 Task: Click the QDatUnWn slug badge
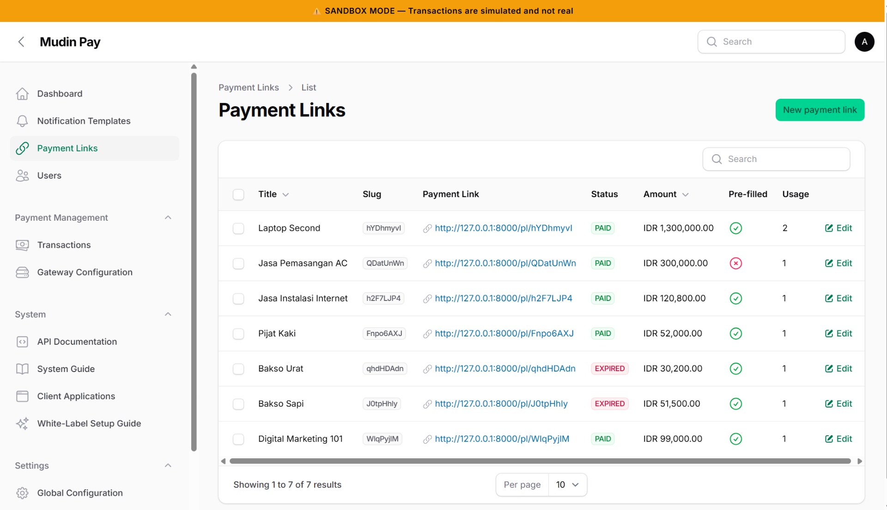click(385, 263)
